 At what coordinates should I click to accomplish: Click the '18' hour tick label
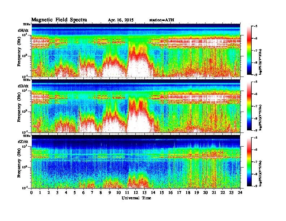coord(188,193)
